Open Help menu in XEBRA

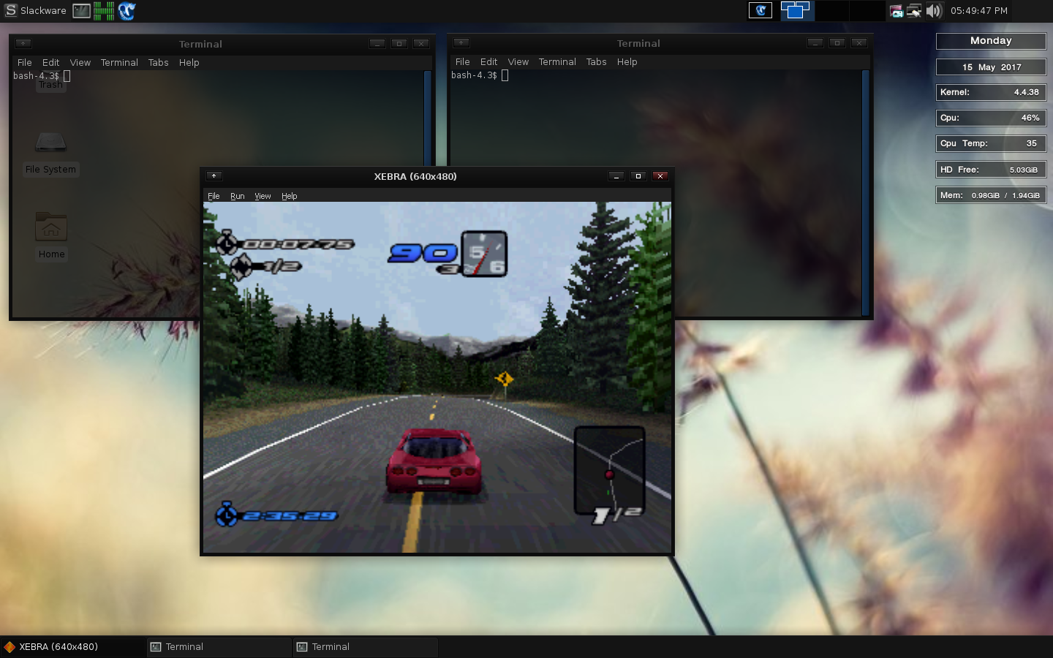(290, 196)
